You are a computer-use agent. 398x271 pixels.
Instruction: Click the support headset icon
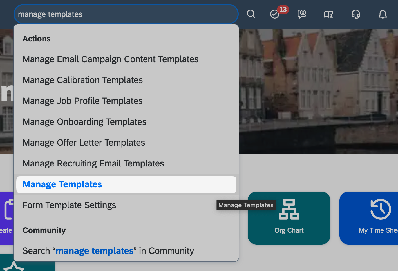[x=355, y=14]
